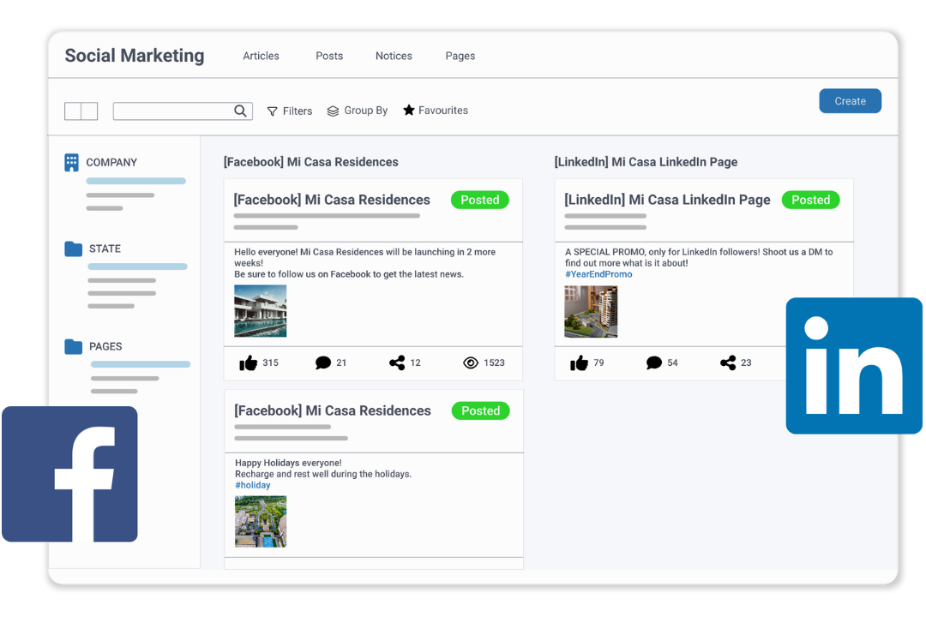Image resolution: width=926 pixels, height=617 pixels.
Task: Open the Notices menu
Action: [x=394, y=56]
